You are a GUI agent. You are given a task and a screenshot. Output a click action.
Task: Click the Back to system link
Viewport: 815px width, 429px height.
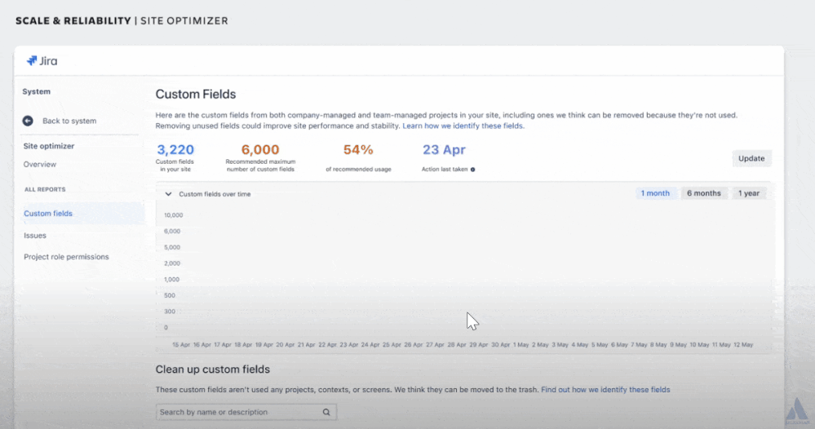pos(69,121)
